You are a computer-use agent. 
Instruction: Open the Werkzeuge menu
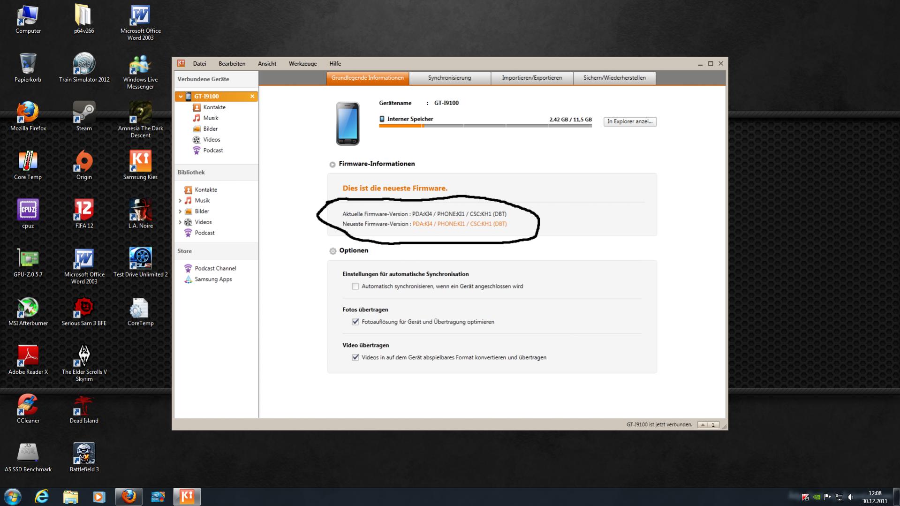click(303, 64)
